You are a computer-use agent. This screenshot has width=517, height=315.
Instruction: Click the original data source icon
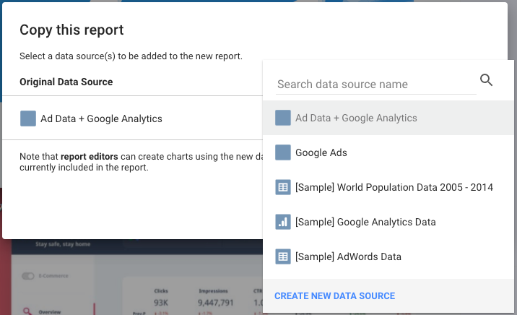coord(28,118)
